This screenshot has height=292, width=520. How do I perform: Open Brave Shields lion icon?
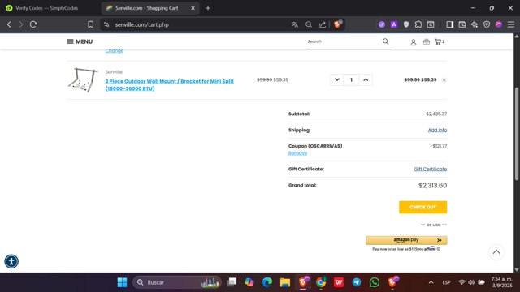click(338, 24)
